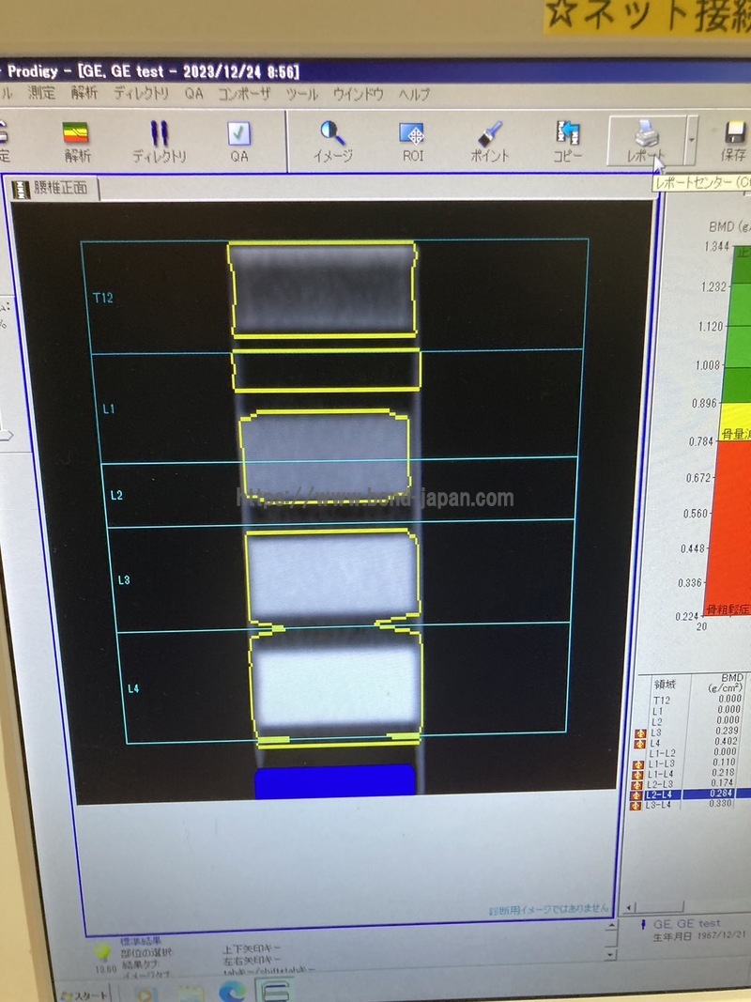Click the 保存 (Save) floppy icon
Screen dimensions: 751x1002
pos(733,141)
